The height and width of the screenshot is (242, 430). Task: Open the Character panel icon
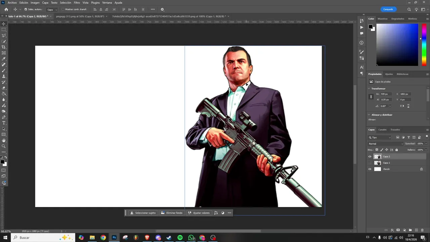point(361,67)
